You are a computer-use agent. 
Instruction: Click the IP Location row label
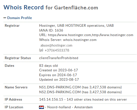coord(14,107)
